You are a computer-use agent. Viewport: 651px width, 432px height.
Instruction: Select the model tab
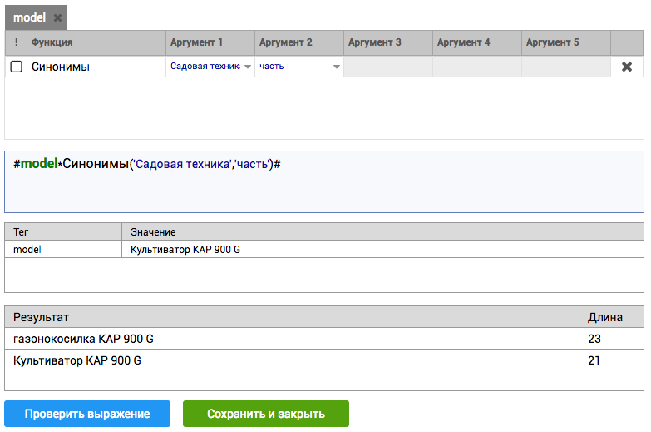[29, 17]
